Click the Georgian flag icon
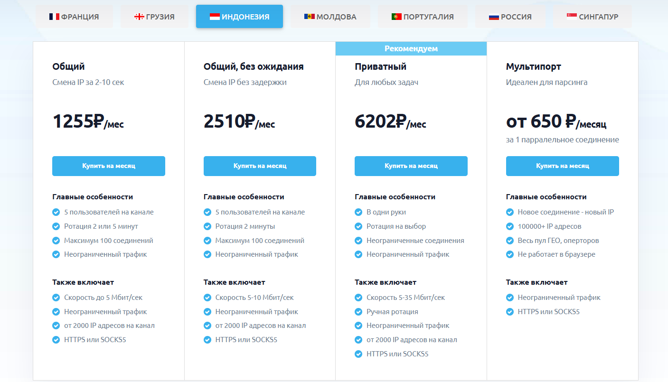Screen dimensions: 668x382 pyautogui.click(x=140, y=17)
